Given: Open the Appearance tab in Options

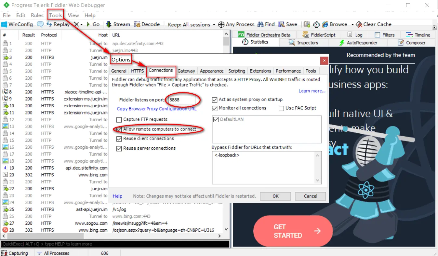Looking at the screenshot, I should click(212, 71).
